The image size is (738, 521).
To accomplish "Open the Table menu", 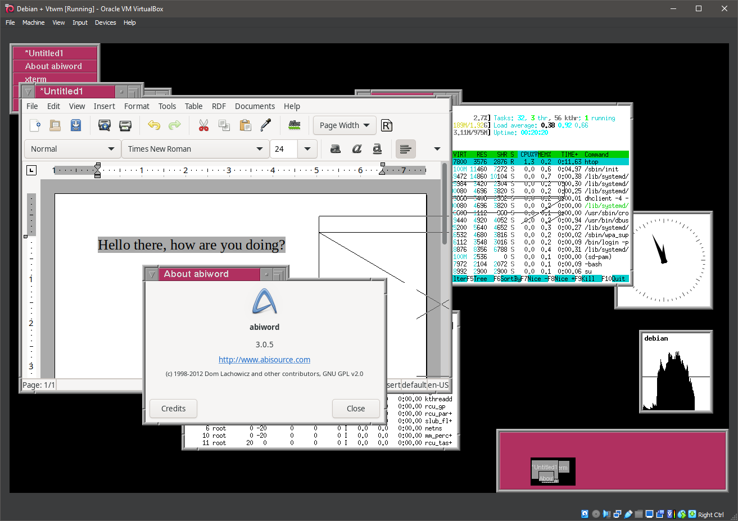I will [x=193, y=106].
